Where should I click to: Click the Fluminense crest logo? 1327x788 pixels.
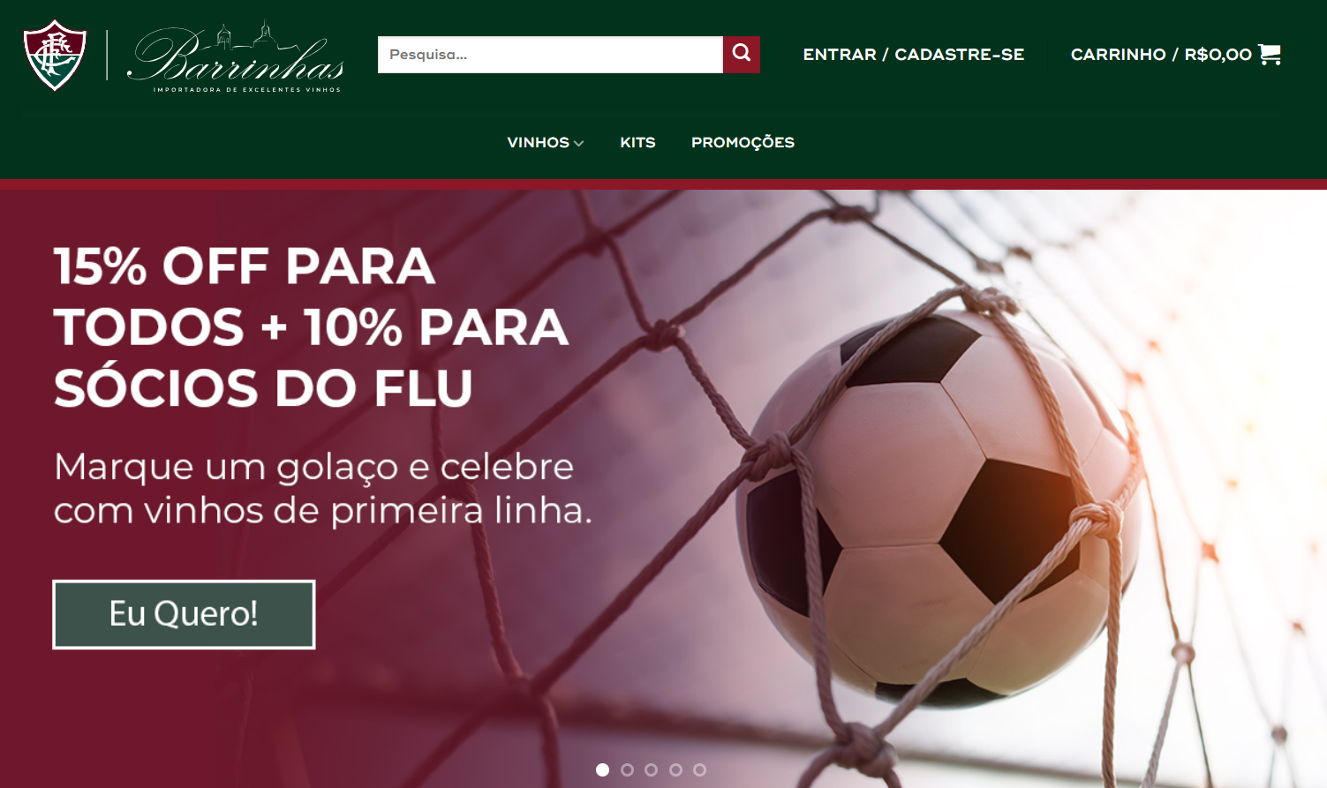coord(55,55)
